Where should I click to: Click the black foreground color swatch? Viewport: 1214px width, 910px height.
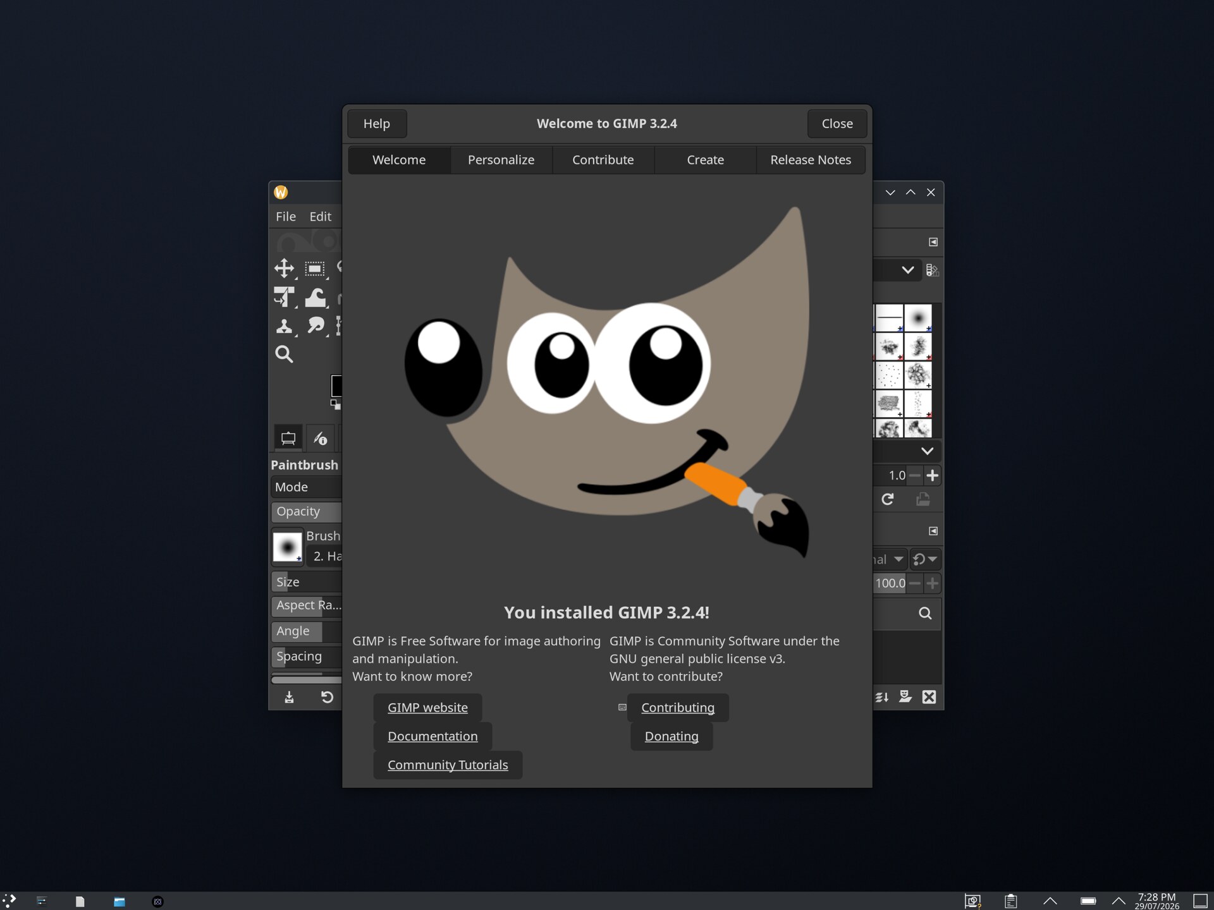[x=336, y=385]
